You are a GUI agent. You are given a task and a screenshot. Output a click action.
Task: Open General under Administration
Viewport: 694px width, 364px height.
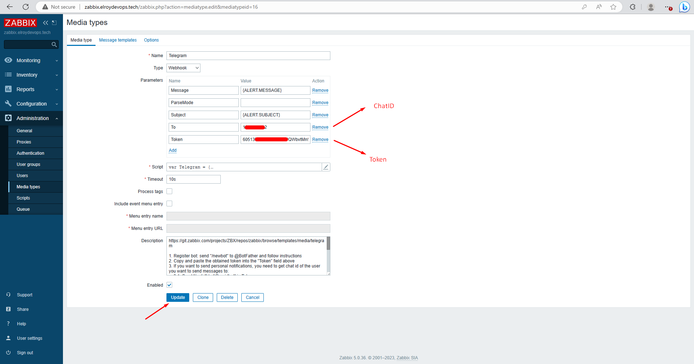coord(35,131)
